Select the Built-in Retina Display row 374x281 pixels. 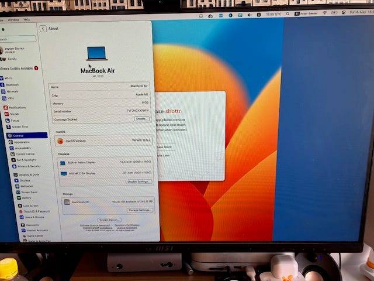[x=105, y=163]
